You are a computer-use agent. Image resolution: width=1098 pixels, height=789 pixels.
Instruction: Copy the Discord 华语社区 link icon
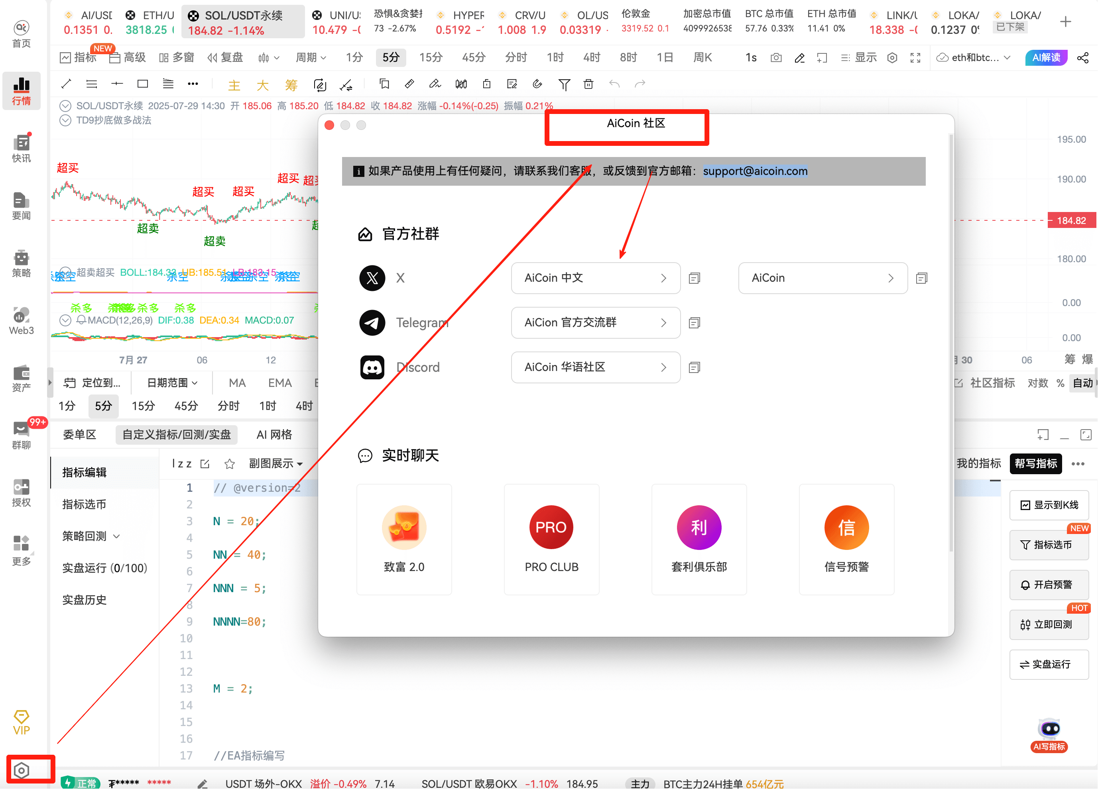coord(694,368)
